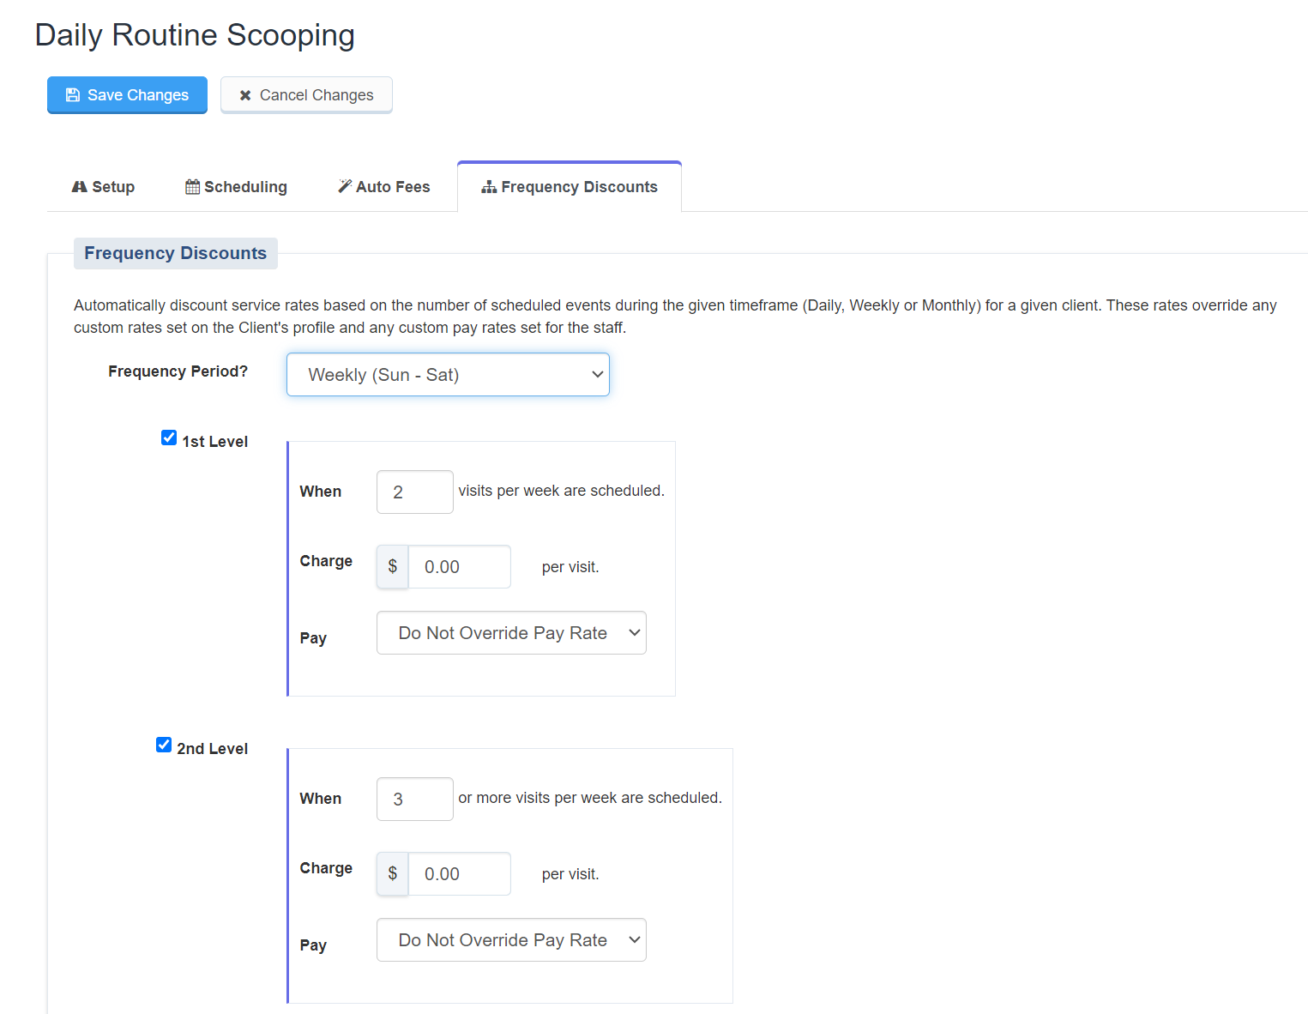This screenshot has height=1014, width=1308.
Task: Click the floppy disk icon in Save Changes
Action: pyautogui.click(x=73, y=95)
